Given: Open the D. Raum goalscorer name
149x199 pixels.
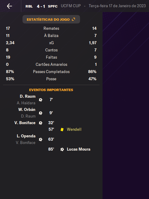Looking at the screenshot, I should [x=28, y=96].
